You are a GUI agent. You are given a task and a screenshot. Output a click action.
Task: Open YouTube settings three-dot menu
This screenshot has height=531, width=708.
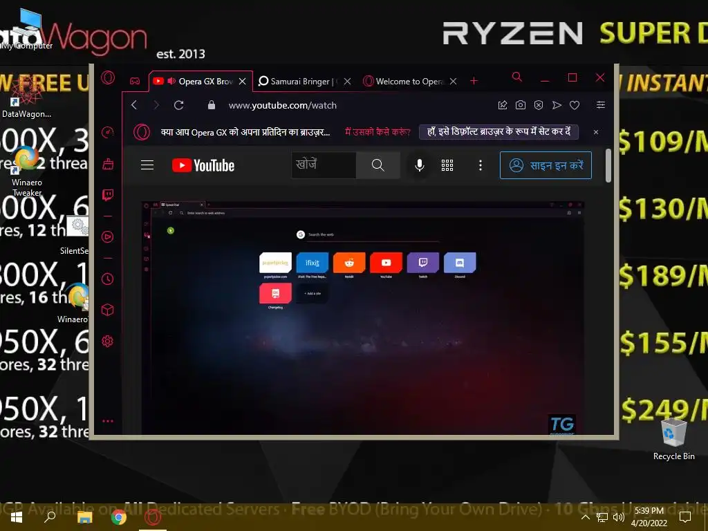[x=481, y=165]
